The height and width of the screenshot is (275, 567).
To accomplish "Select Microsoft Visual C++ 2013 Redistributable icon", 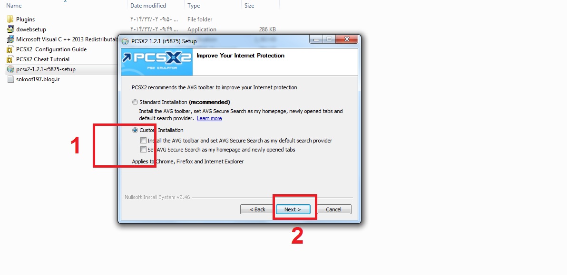I will click(10, 39).
